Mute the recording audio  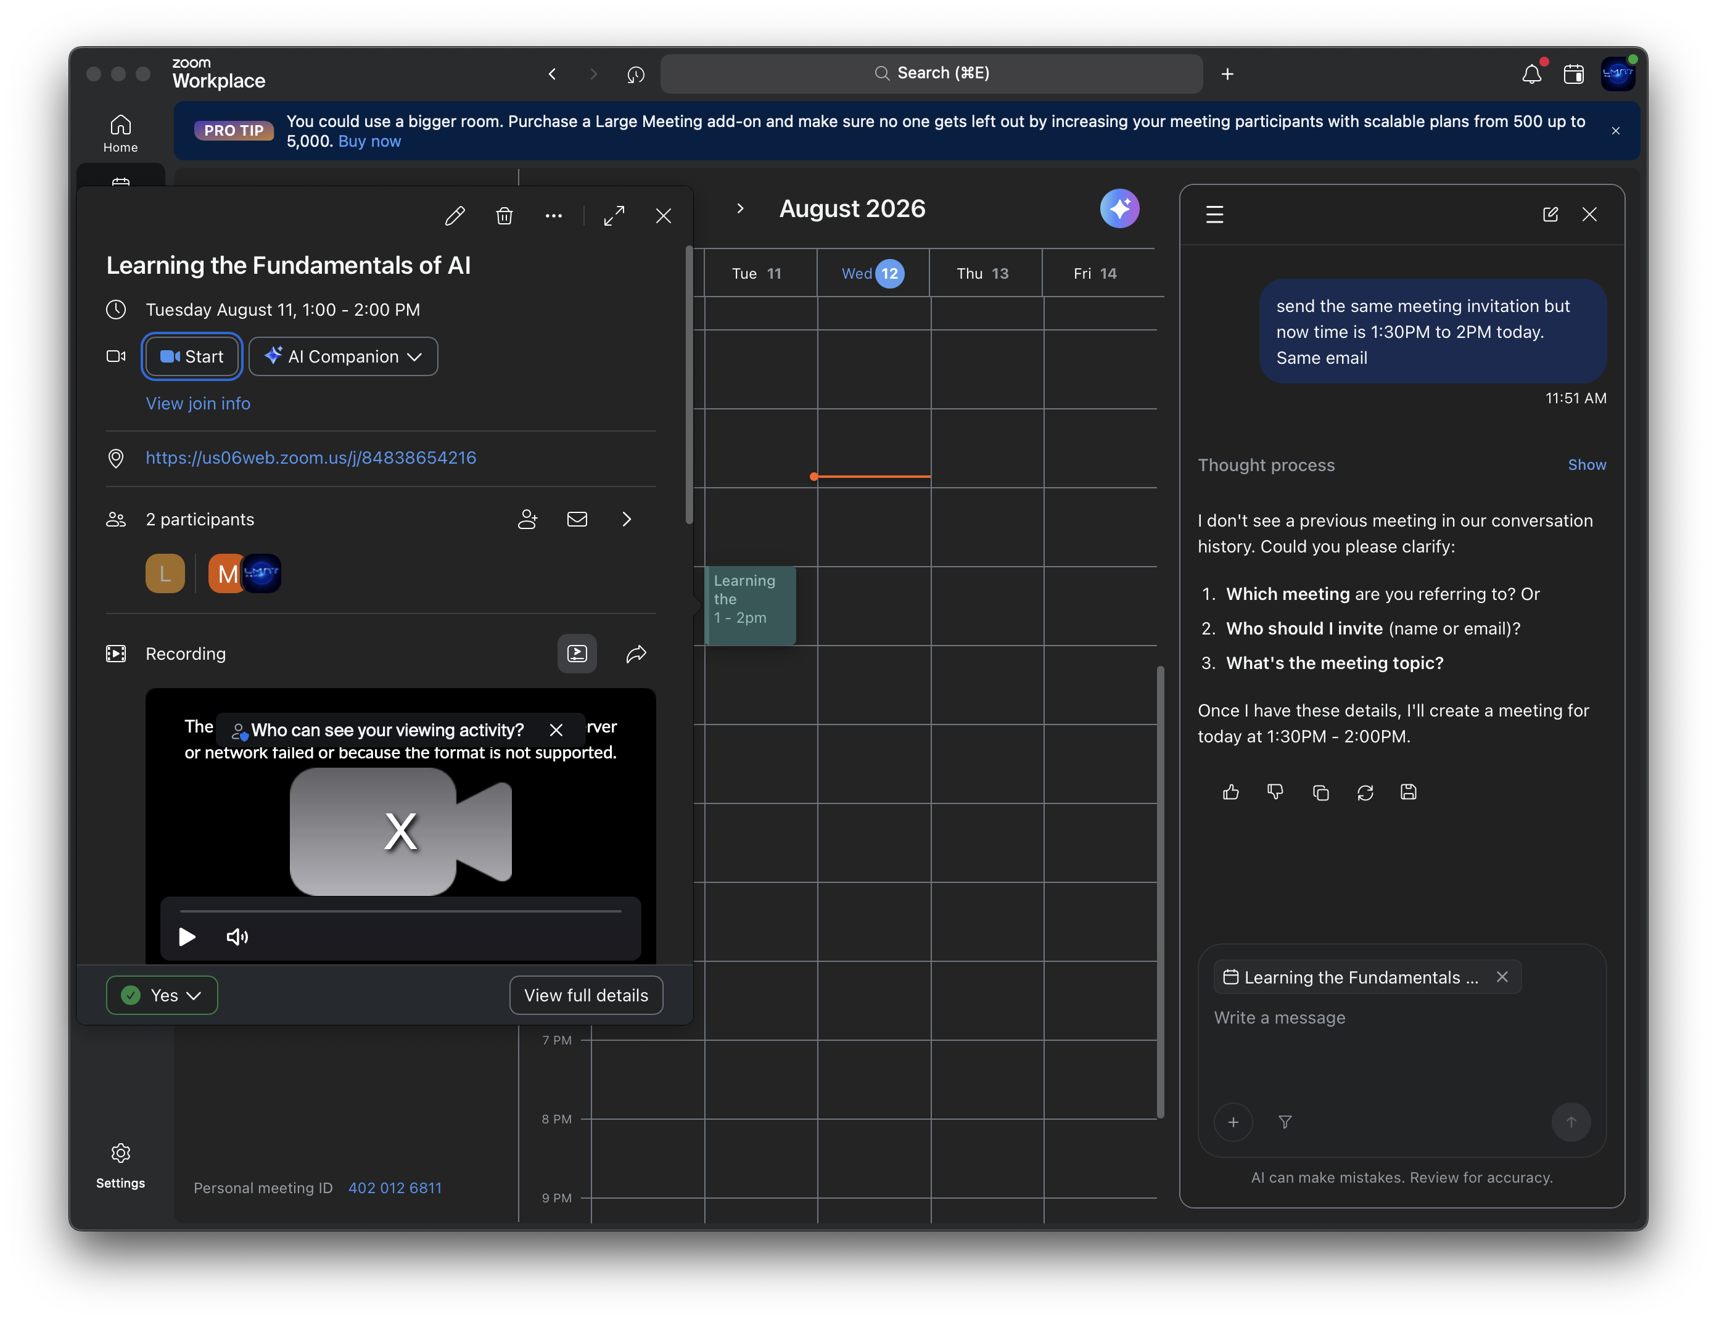[x=237, y=936]
